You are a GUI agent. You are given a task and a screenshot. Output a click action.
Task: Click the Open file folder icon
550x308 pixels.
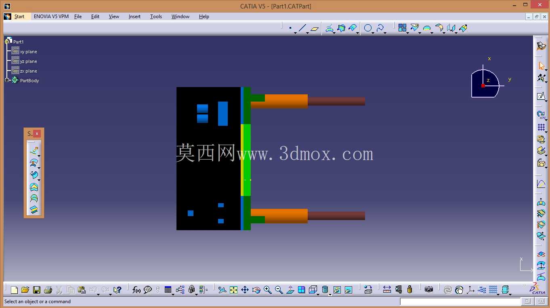point(25,289)
